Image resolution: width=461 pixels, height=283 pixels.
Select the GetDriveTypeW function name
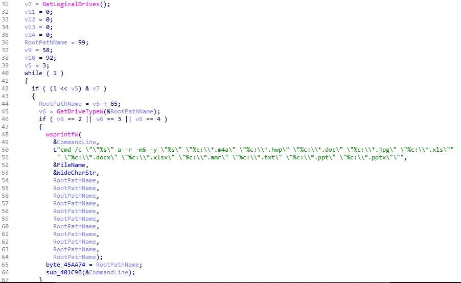tap(80, 111)
